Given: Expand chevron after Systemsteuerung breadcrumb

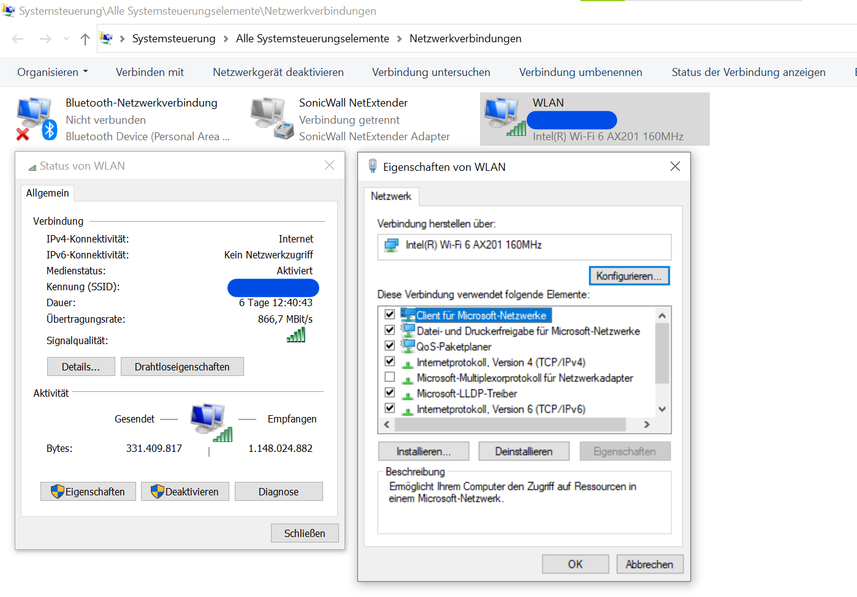Looking at the screenshot, I should 226,39.
